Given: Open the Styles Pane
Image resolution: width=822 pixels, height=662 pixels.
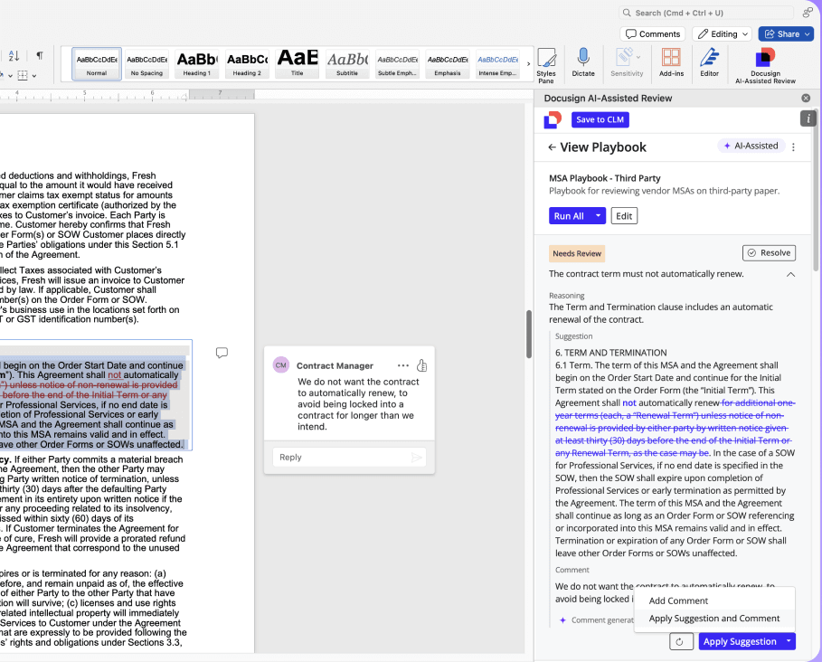Looking at the screenshot, I should pos(545,65).
